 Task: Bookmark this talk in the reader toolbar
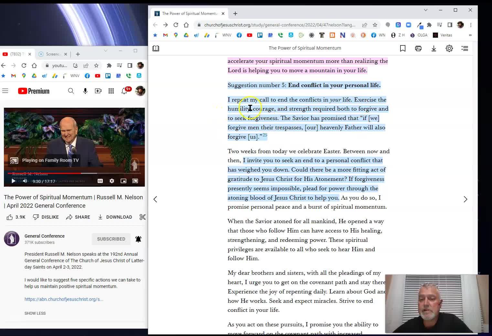(403, 48)
